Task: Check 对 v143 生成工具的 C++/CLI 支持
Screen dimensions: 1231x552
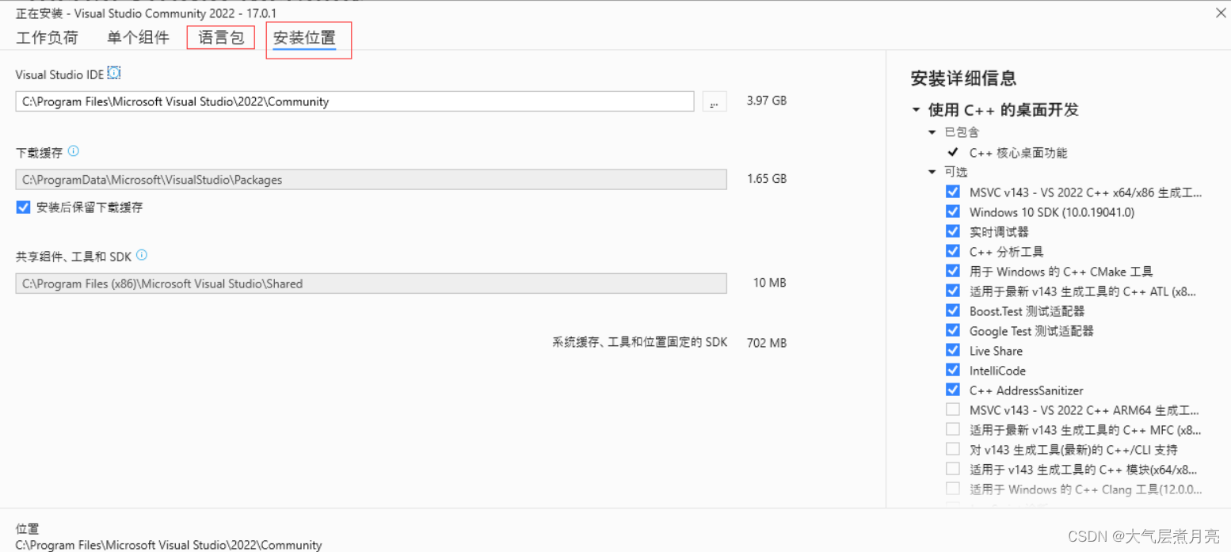Action: 953,449
